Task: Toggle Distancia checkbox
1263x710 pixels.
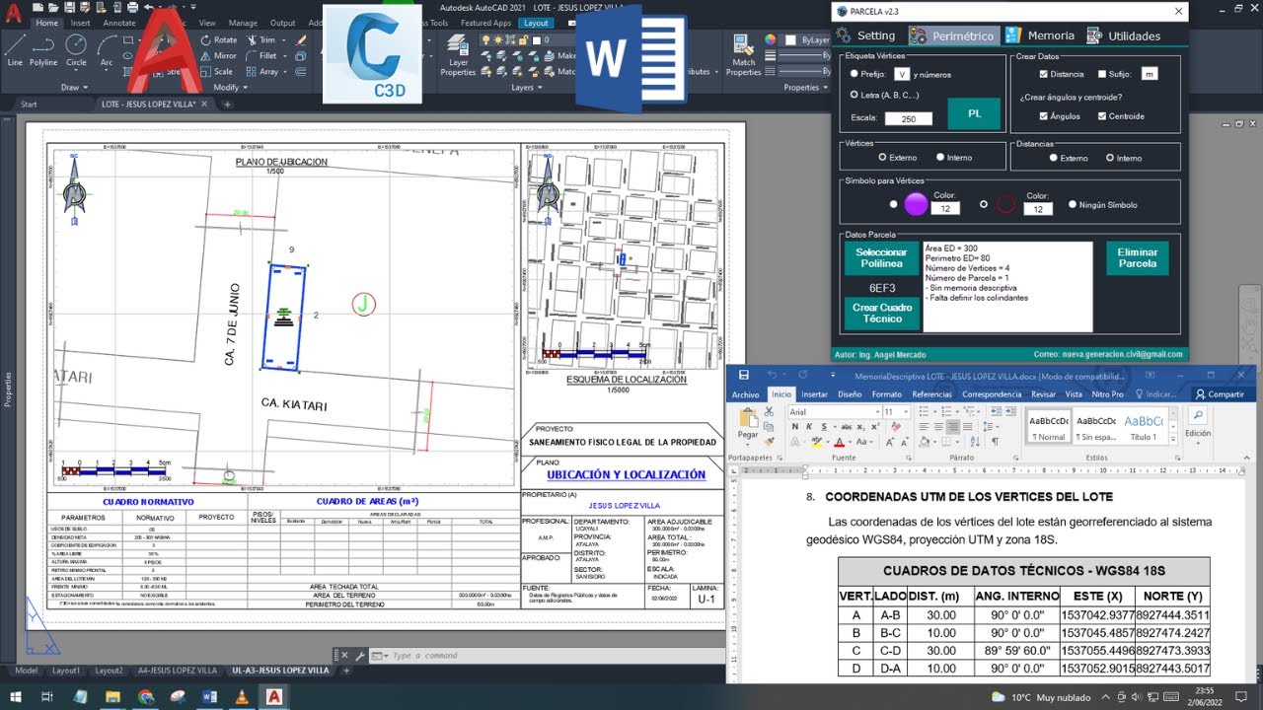Action: [x=1044, y=74]
